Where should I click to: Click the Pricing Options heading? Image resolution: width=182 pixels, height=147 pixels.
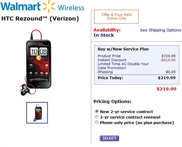(112, 102)
